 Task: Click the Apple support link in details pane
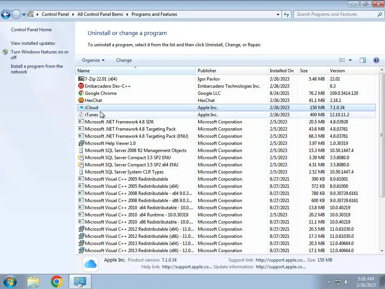280,260
